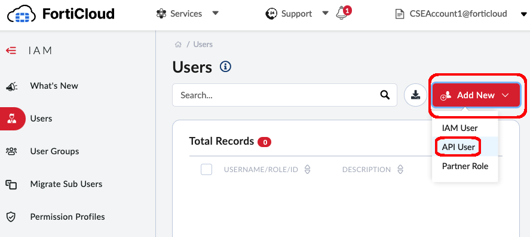Click the Migrate Sub Users icon

pyautogui.click(x=11, y=185)
